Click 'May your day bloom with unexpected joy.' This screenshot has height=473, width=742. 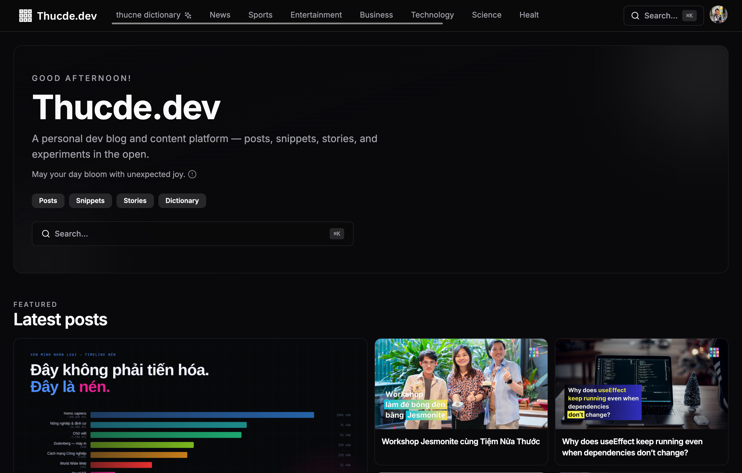tap(108, 174)
